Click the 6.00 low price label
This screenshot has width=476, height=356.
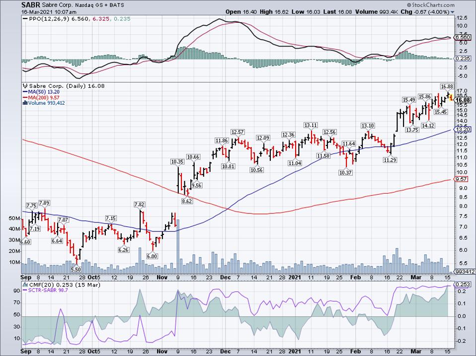(152, 256)
